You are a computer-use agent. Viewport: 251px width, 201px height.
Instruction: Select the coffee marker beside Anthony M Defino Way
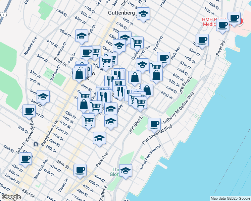click(154, 125)
